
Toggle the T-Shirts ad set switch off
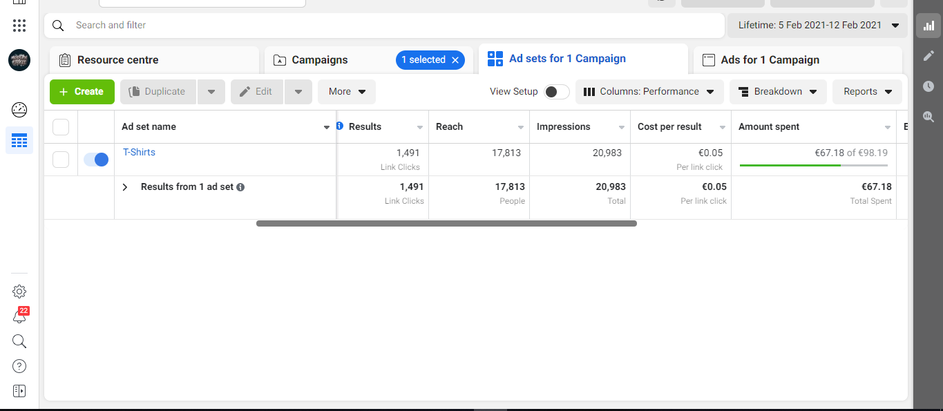coord(96,160)
